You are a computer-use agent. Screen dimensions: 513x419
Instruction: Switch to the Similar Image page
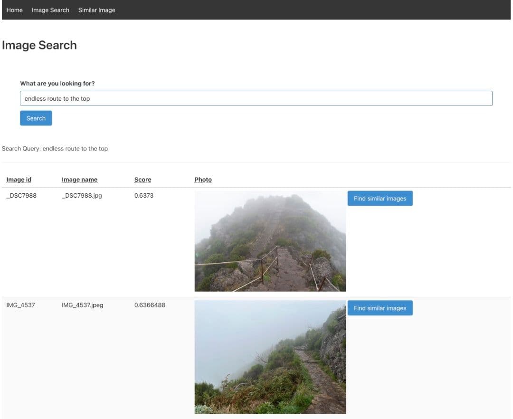tap(96, 10)
